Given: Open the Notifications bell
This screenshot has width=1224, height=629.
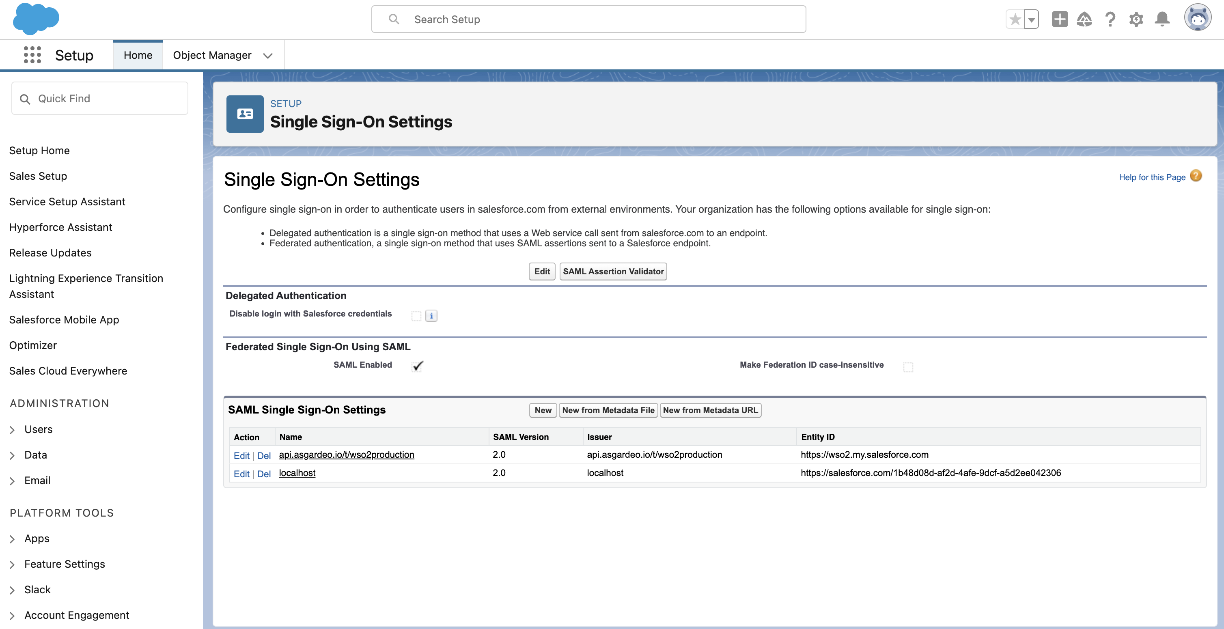Looking at the screenshot, I should (1162, 19).
